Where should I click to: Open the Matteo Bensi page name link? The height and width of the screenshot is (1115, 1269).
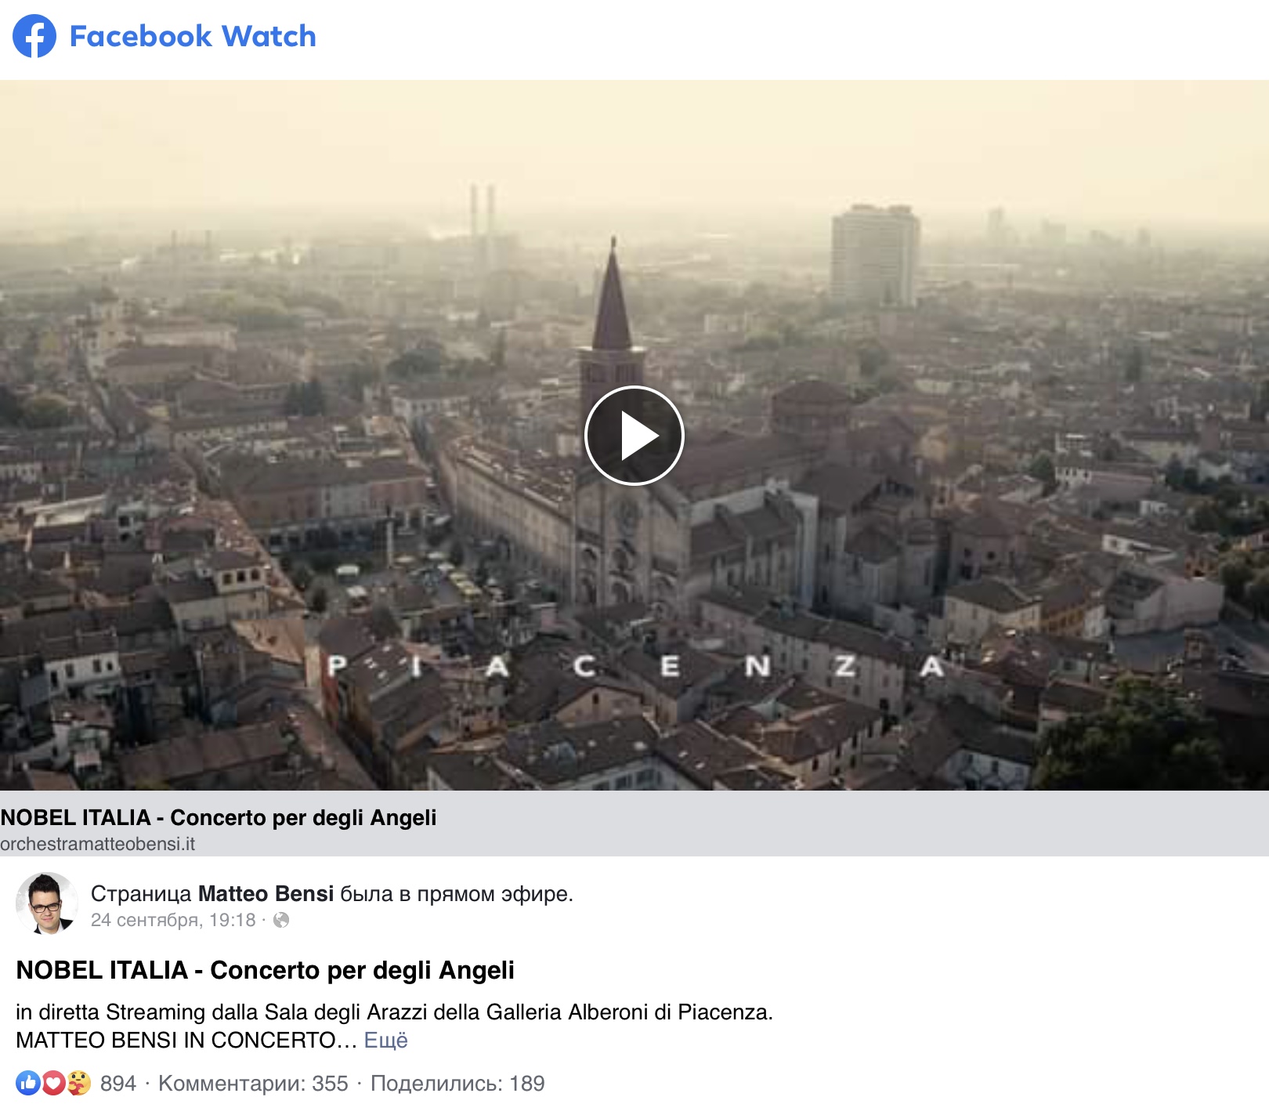point(266,893)
